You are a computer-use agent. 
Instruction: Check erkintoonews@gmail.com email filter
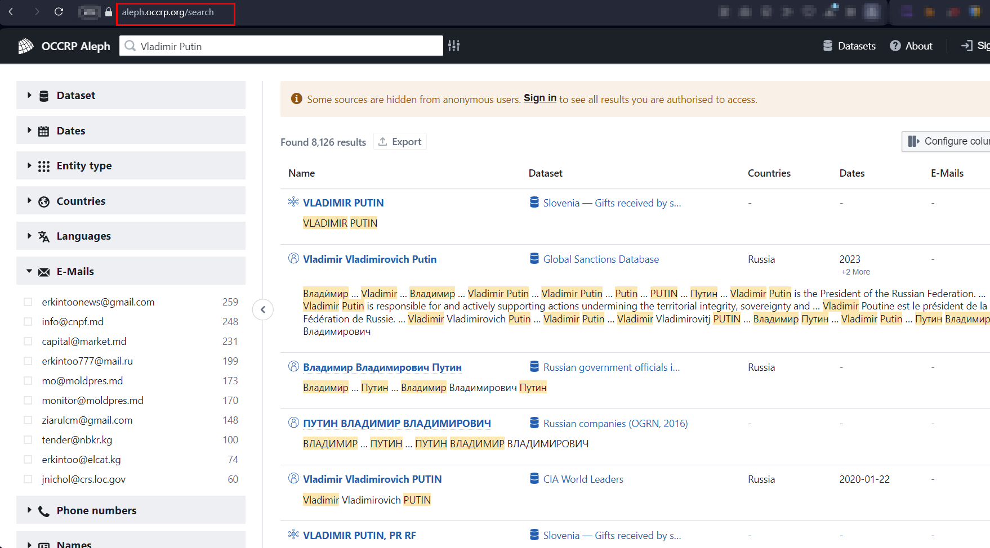28,302
